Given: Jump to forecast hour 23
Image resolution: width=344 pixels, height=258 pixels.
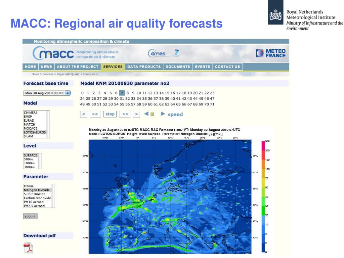Looking at the screenshot, I should 212,93.
